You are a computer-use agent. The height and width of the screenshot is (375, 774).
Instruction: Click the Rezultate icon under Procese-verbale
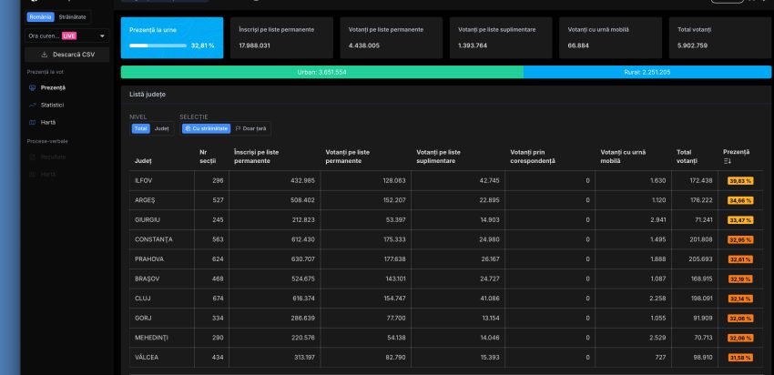(x=33, y=157)
